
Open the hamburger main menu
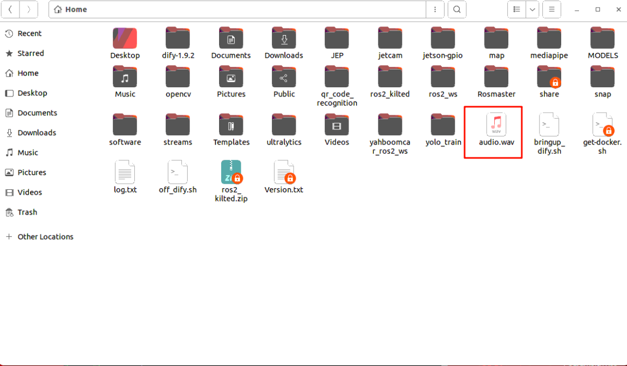(x=551, y=10)
